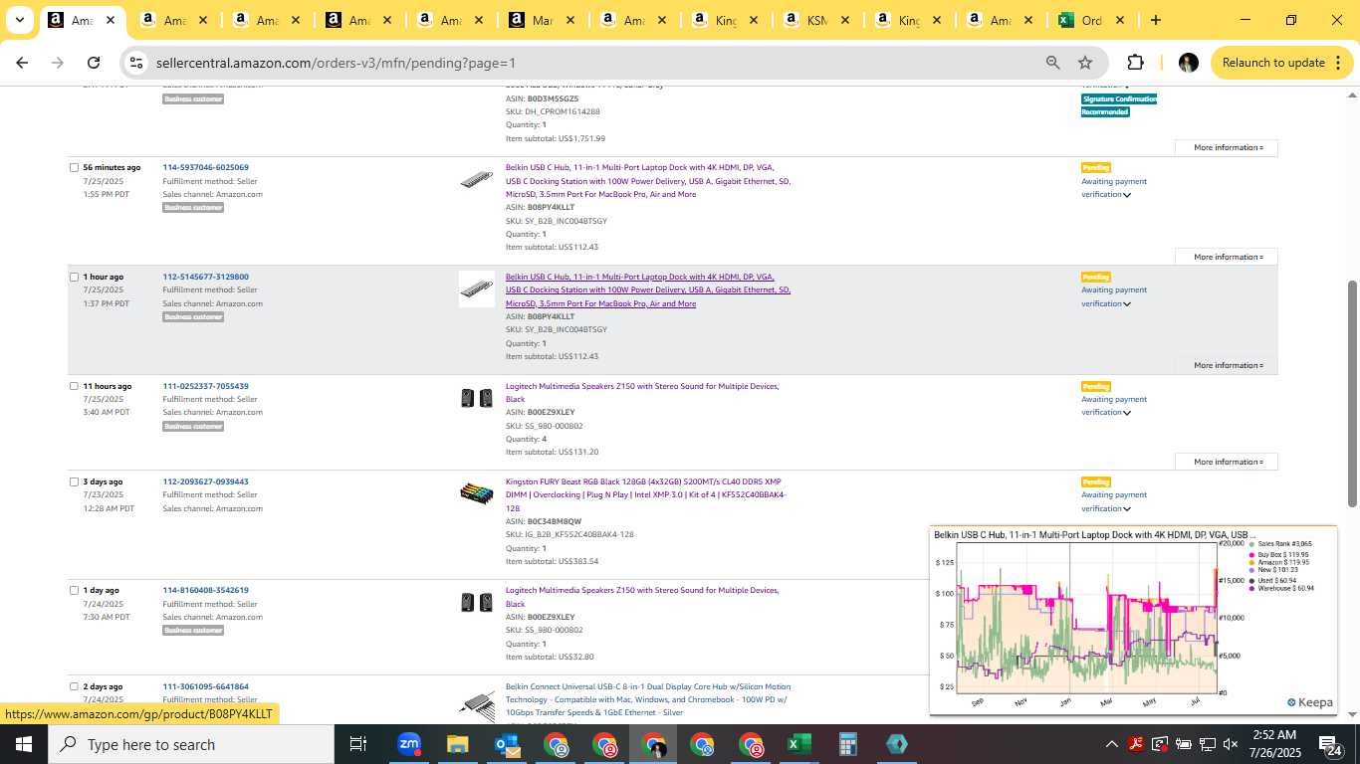
Task: Toggle the Used price series in Keepa legend
Action: pos(1272,580)
